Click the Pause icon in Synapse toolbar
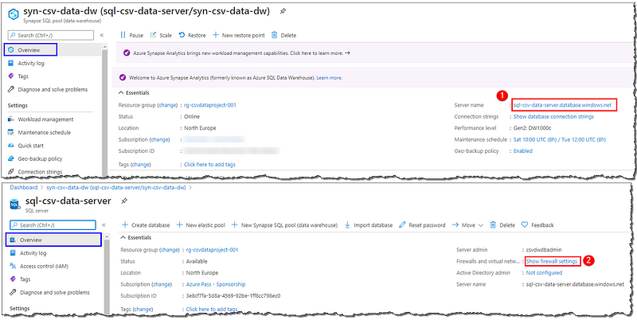The width and height of the screenshot is (637, 320). click(x=122, y=35)
